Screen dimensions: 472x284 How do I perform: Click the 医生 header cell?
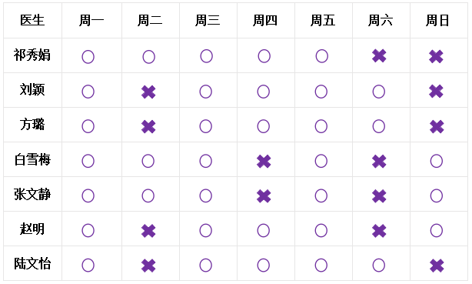coord(32,21)
